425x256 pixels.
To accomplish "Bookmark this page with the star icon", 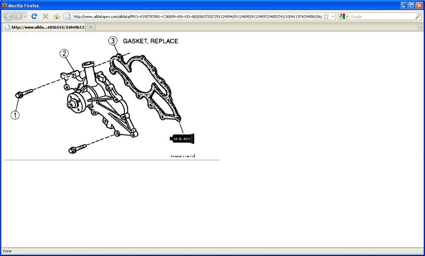I will (326, 16).
